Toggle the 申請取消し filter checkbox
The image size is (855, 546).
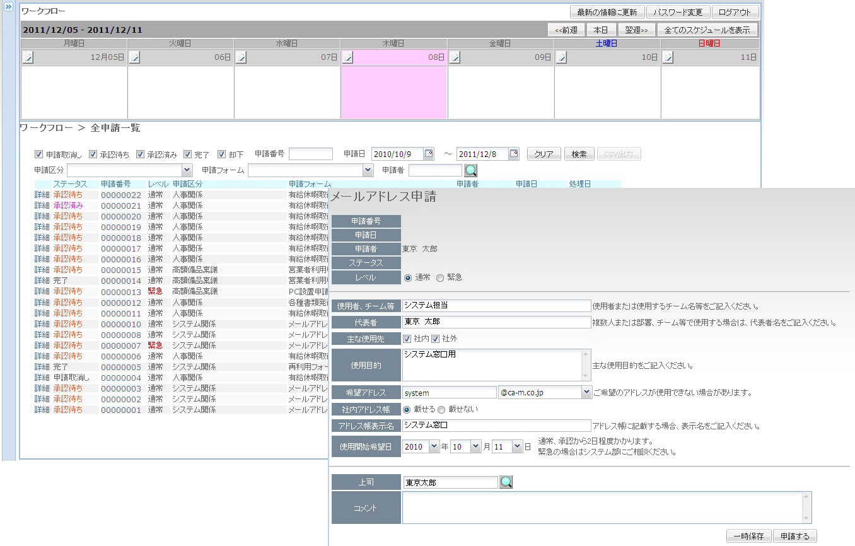tap(39, 154)
